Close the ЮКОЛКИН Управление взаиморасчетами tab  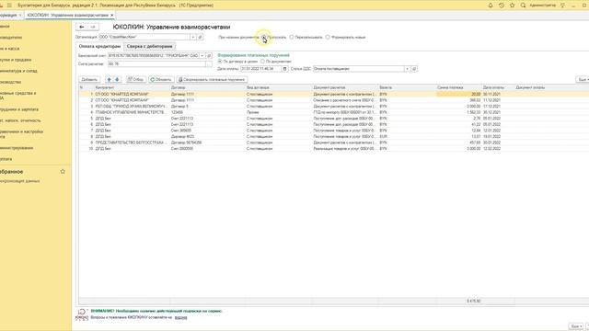click(112, 15)
